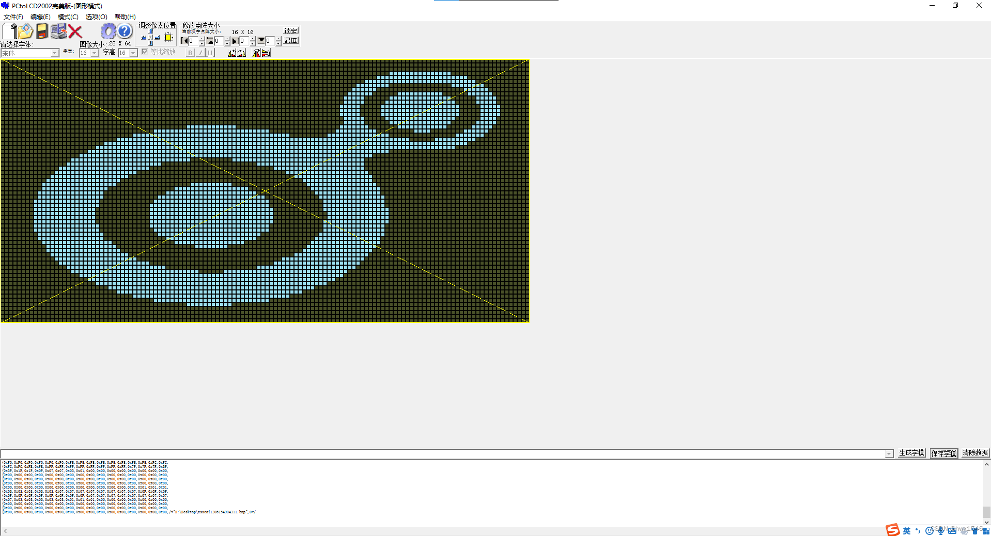
Task: Shift pixels up with blue up arrow
Action: [x=151, y=31]
